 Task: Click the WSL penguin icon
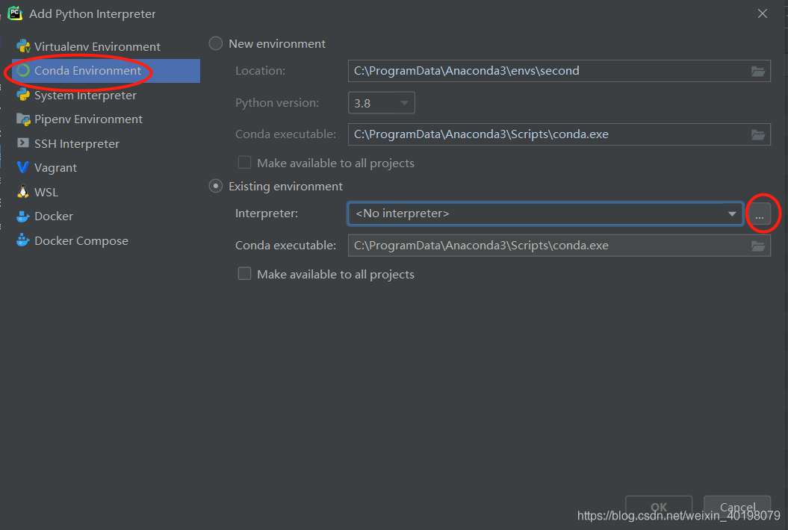23,191
